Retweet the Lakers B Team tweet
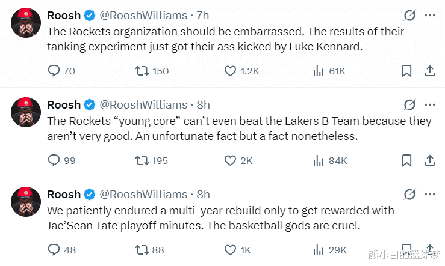 point(141,160)
